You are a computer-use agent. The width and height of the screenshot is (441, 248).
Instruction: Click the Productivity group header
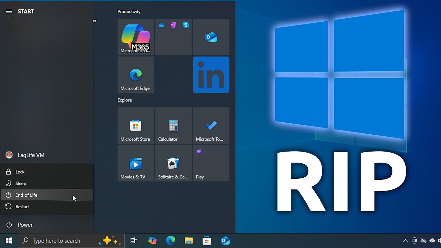click(129, 11)
